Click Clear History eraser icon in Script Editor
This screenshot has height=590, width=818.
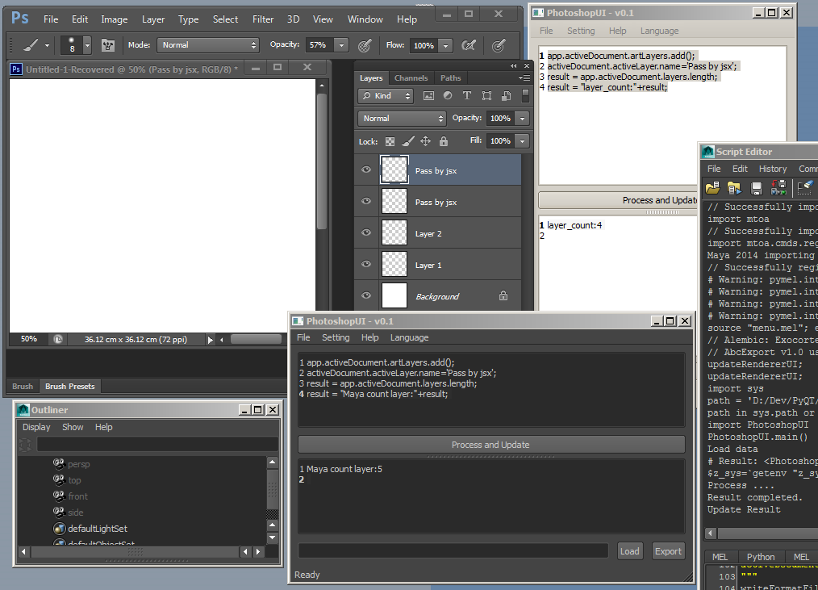804,187
